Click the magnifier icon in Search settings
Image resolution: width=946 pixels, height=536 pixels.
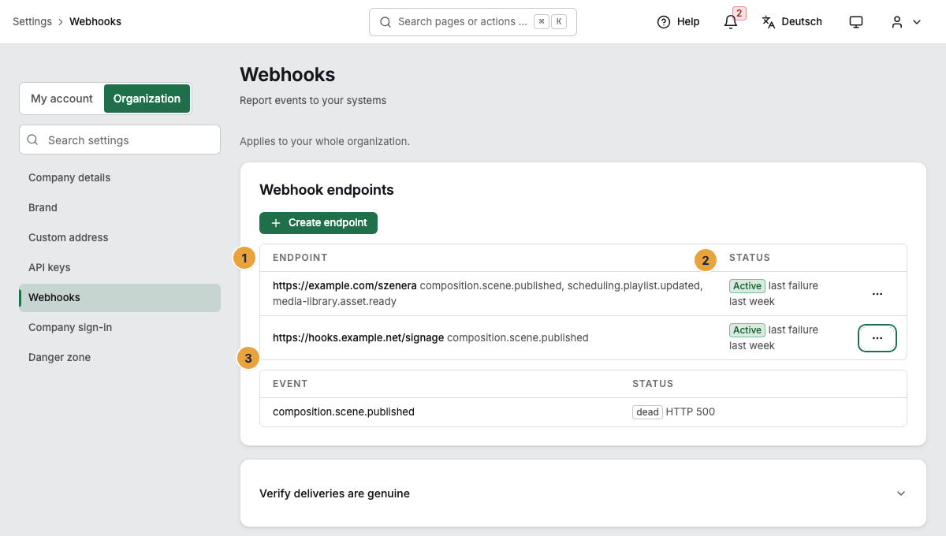33,140
